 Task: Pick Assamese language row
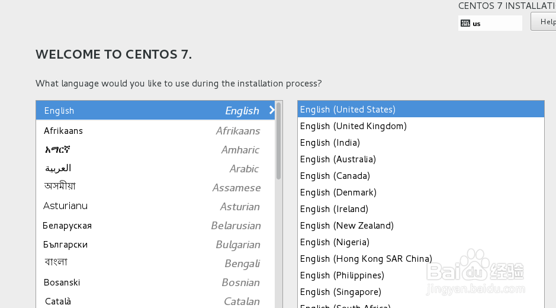click(155, 187)
